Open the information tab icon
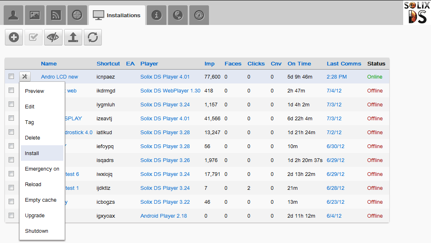431x243 pixels. 157,15
